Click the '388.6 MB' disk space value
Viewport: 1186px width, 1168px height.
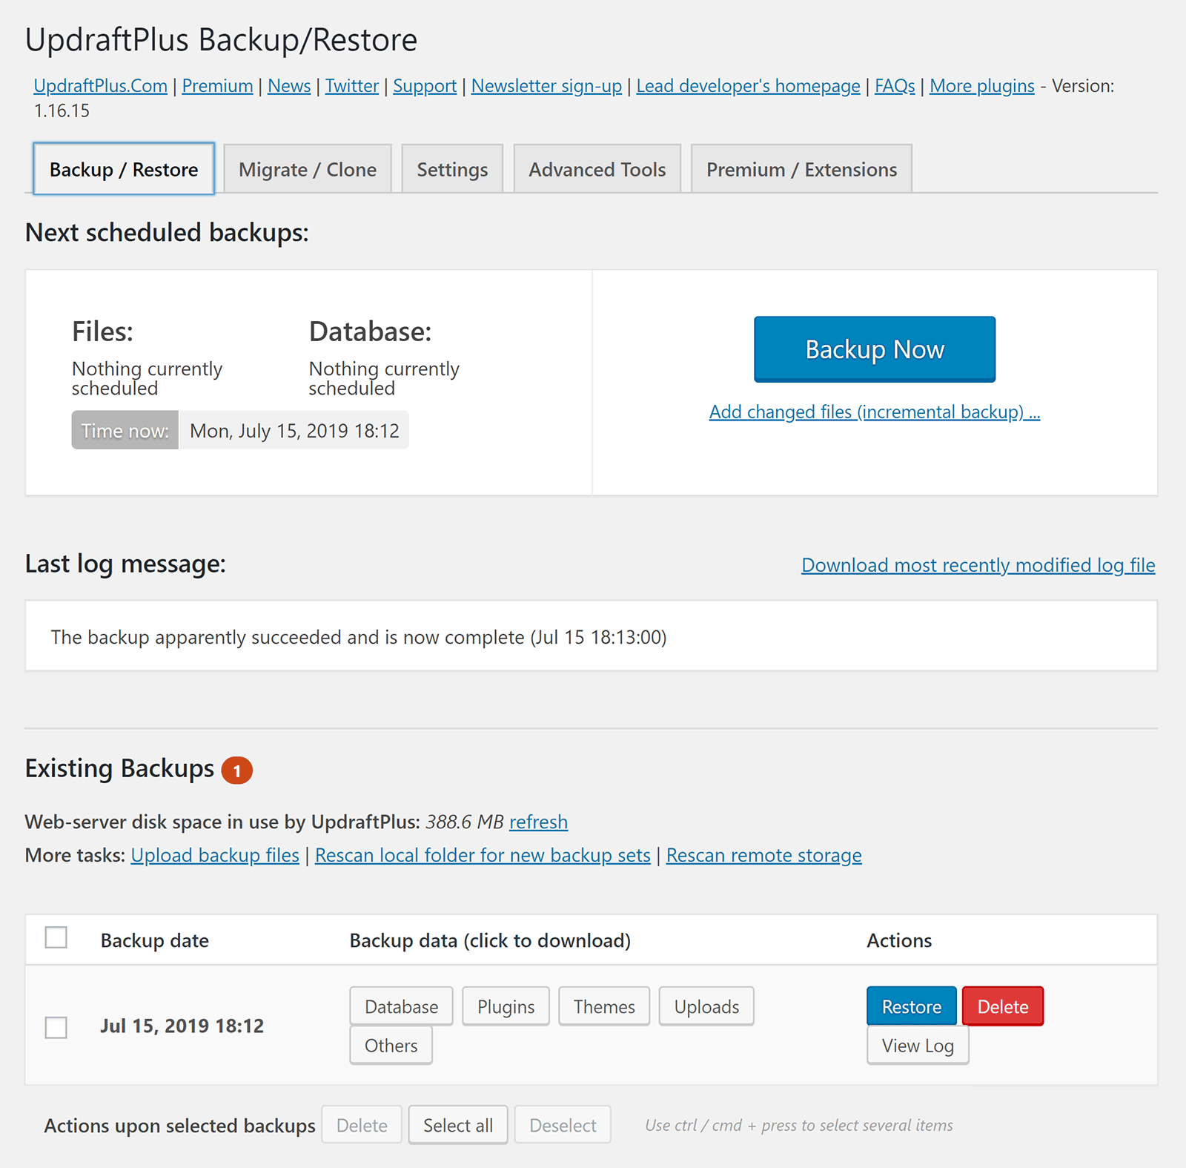click(x=465, y=822)
